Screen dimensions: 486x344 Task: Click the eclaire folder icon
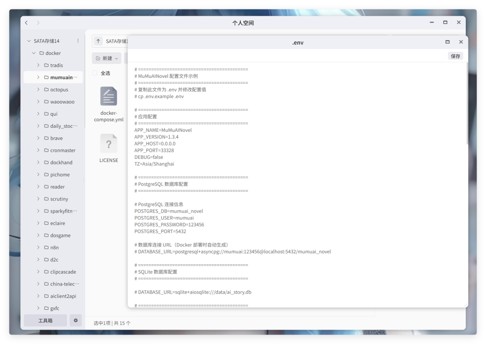tap(46, 223)
